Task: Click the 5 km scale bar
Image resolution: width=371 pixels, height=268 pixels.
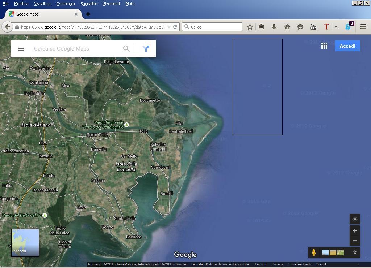Action: tap(338, 264)
